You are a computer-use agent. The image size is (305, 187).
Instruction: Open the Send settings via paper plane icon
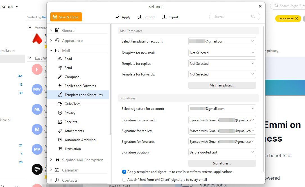[60, 68]
